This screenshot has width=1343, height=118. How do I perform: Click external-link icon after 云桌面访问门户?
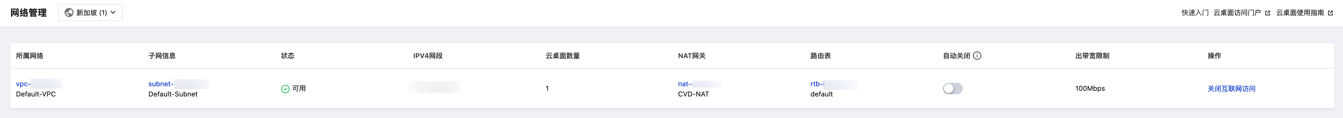point(1267,13)
